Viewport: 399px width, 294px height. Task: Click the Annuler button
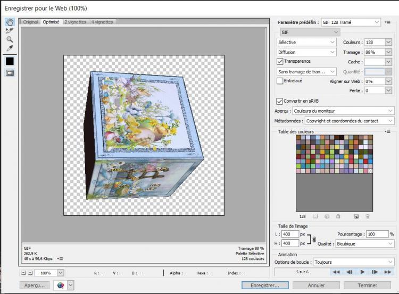pos(317,285)
